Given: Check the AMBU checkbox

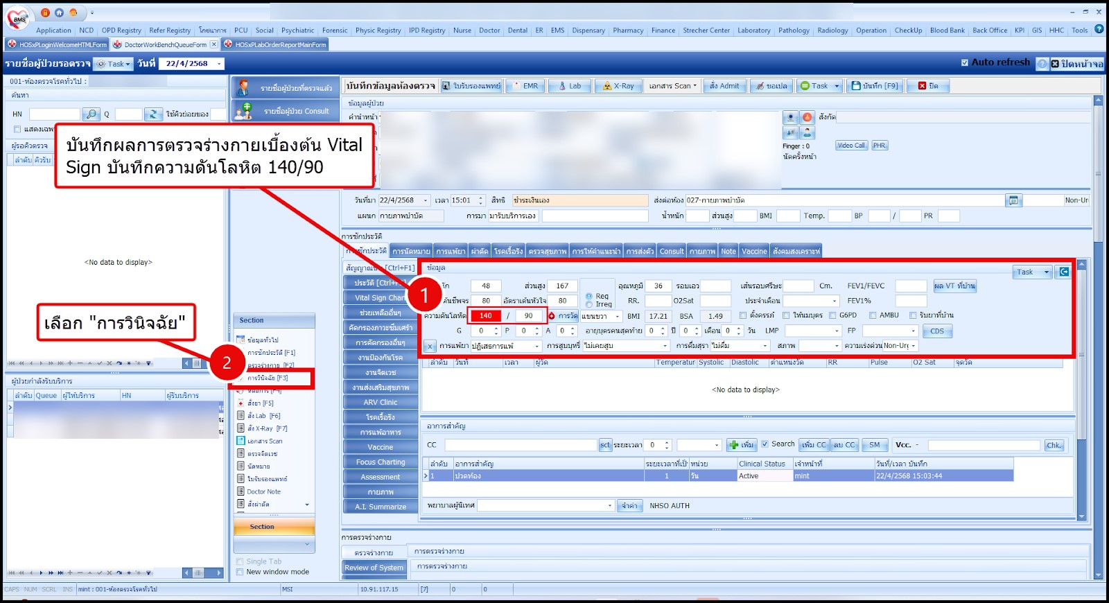Looking at the screenshot, I should point(873,315).
